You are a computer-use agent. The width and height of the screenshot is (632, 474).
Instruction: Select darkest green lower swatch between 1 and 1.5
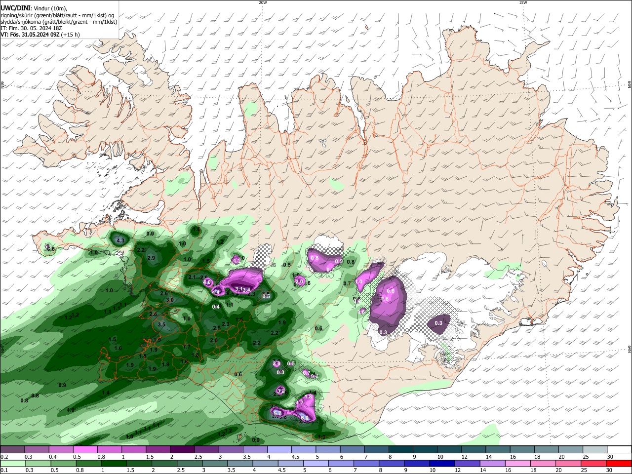pos(114,463)
